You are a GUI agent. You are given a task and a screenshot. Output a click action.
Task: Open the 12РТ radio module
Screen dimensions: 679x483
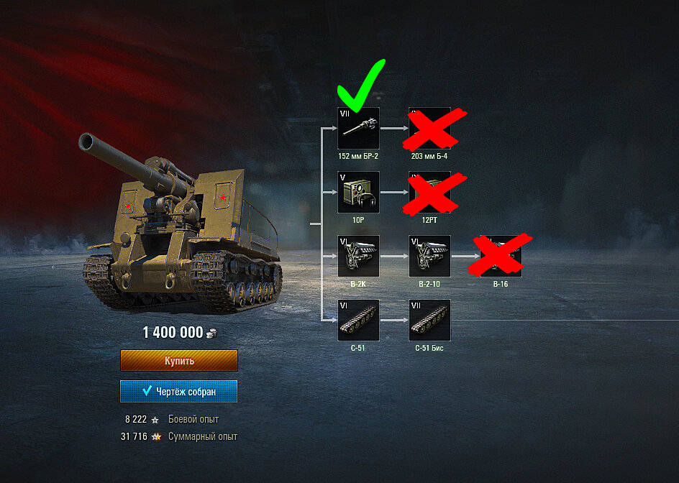pyautogui.click(x=429, y=192)
